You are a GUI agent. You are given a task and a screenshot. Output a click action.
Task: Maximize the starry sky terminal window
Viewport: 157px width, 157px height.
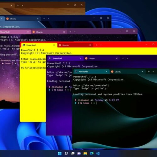127,31
